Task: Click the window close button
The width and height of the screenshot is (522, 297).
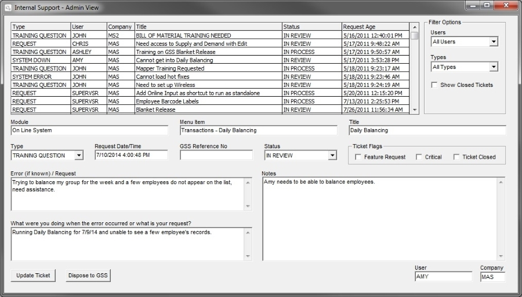Action: point(506,5)
